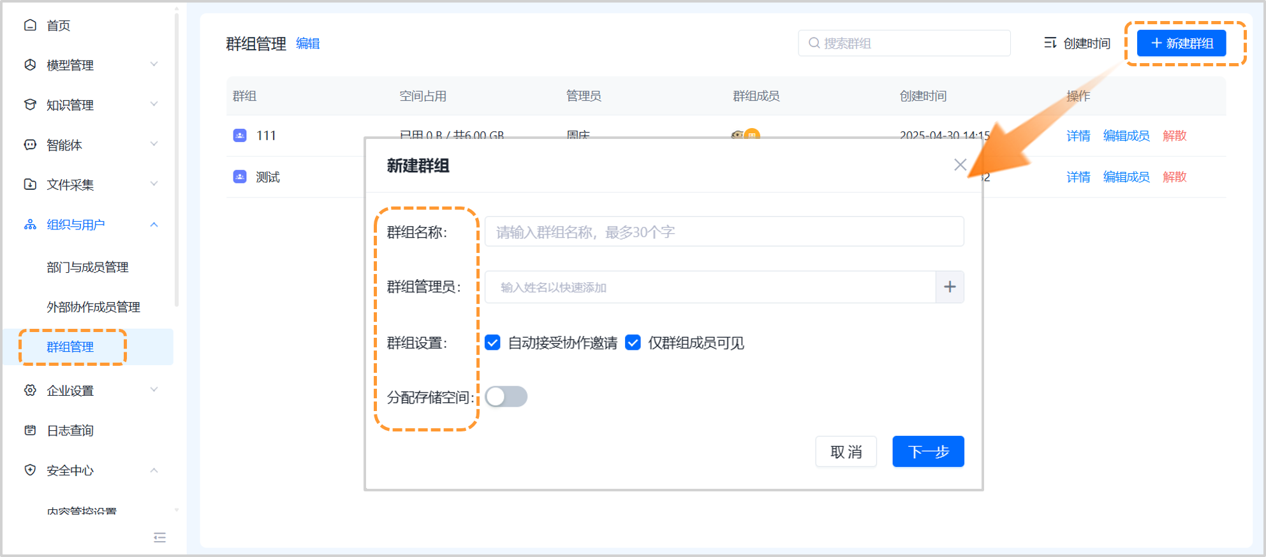
Task: Click the 搜索群组 search box
Action: pyautogui.click(x=904, y=43)
